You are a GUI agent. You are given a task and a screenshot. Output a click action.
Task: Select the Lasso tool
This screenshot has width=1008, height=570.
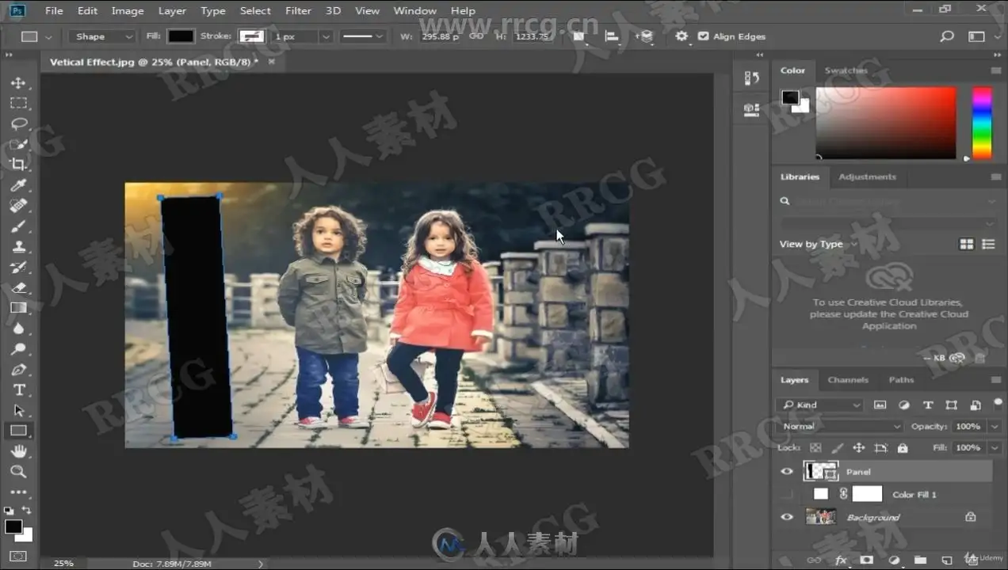coord(18,124)
